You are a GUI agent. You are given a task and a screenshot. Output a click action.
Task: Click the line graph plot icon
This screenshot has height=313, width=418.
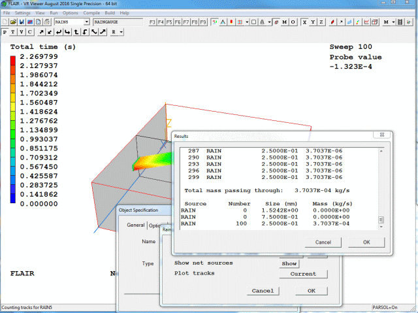(366, 22)
